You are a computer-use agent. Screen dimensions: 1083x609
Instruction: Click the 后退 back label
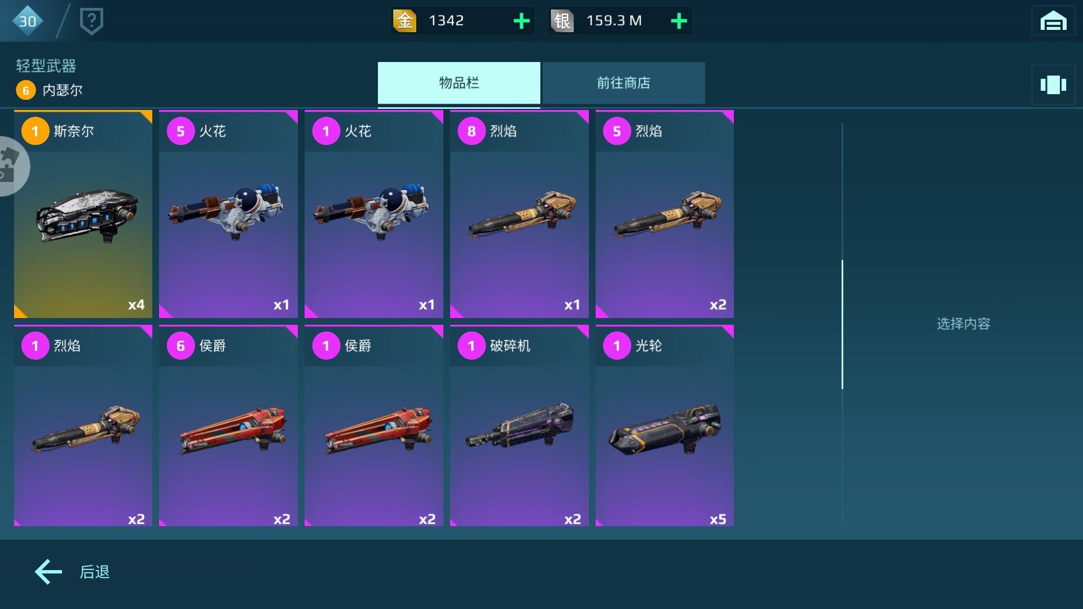click(95, 572)
